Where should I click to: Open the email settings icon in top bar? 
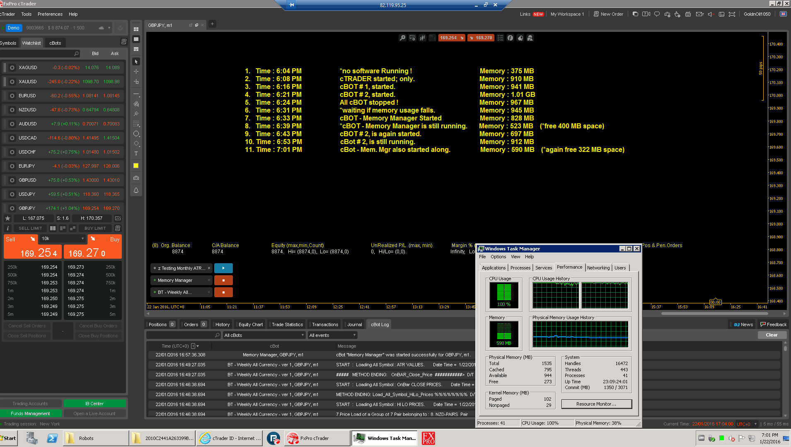(x=699, y=14)
